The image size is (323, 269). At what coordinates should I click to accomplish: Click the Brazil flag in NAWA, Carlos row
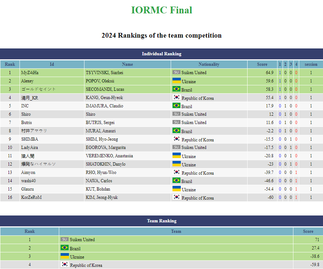(176, 180)
